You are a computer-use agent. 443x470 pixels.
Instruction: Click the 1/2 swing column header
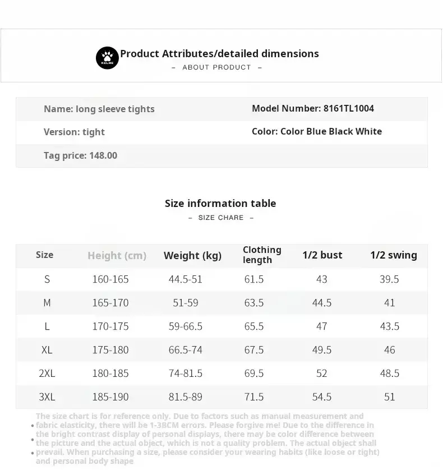[393, 255]
